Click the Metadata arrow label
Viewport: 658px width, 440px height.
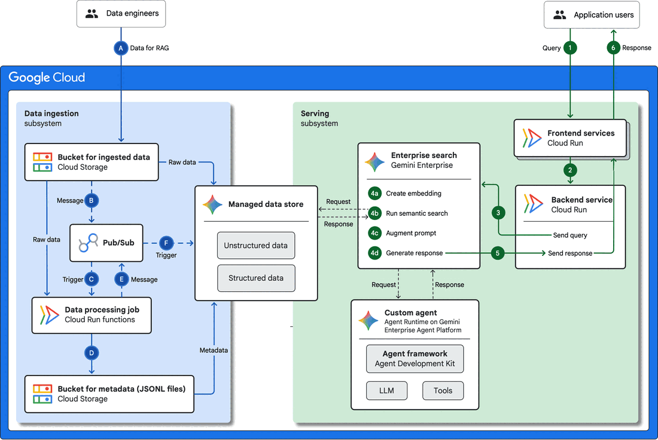(214, 350)
